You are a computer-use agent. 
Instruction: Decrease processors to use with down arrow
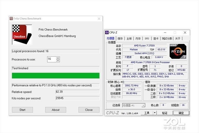(58, 61)
